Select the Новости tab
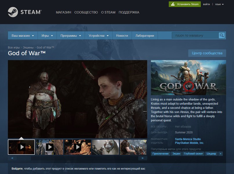Image resolution: width=234 pixels, height=174 pixels. (122, 35)
